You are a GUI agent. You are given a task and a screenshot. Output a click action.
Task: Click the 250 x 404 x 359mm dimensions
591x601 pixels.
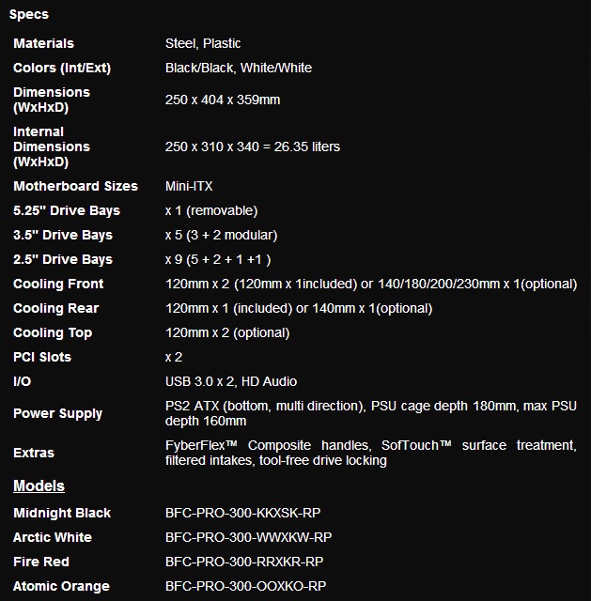[223, 100]
